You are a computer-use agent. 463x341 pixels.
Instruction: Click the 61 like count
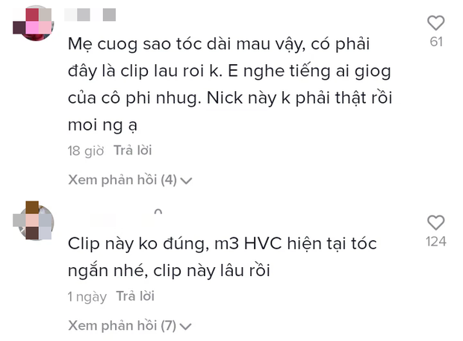point(436,42)
